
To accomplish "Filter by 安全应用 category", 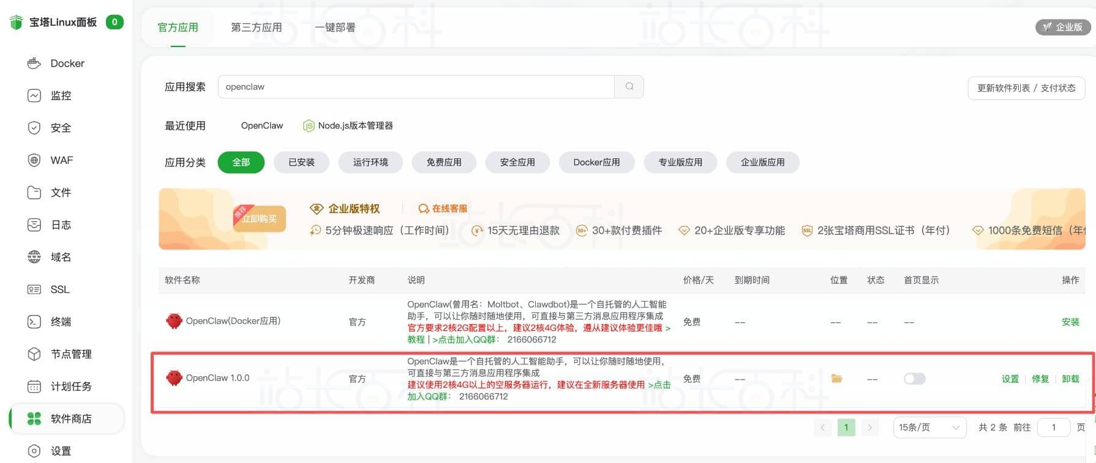I will click(517, 162).
